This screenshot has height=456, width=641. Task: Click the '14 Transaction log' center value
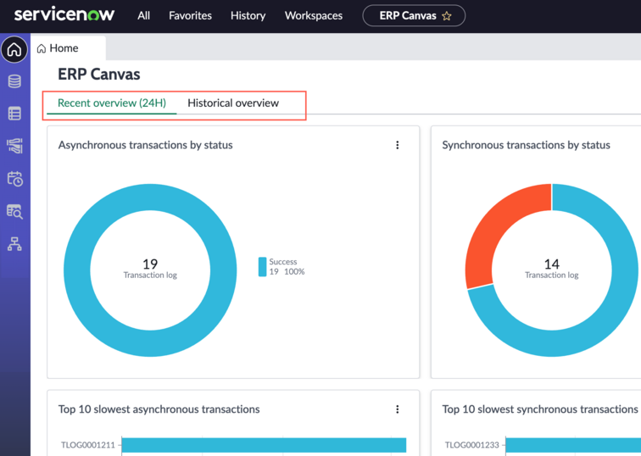pyautogui.click(x=551, y=269)
